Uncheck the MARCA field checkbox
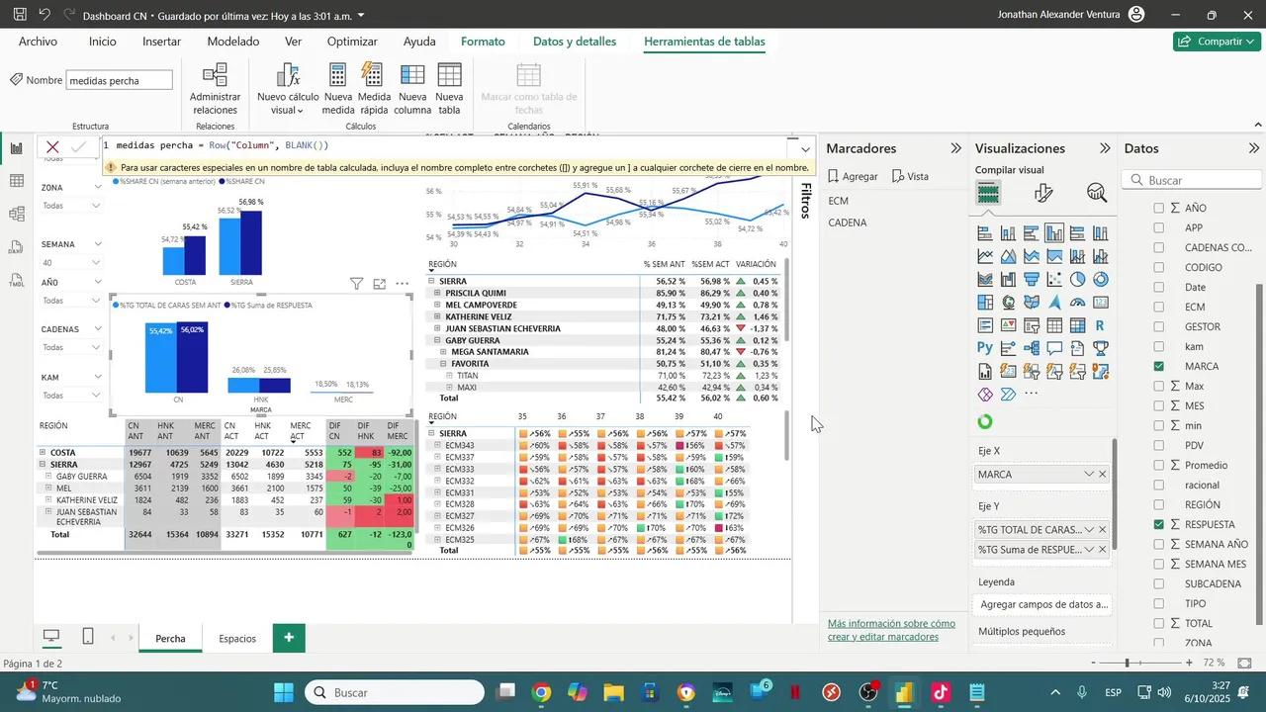The image size is (1266, 712). (1159, 366)
